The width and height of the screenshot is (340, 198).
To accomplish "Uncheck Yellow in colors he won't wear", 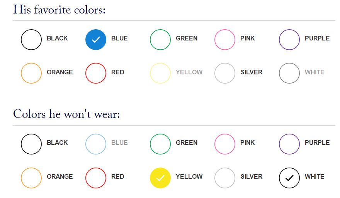I will 160,178.
